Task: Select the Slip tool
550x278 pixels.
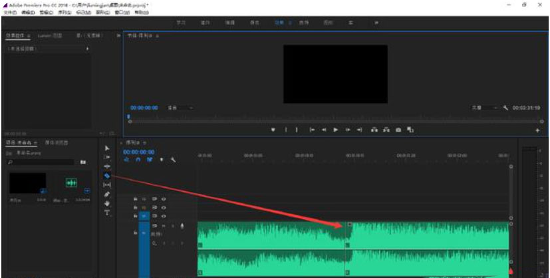Action: click(107, 185)
